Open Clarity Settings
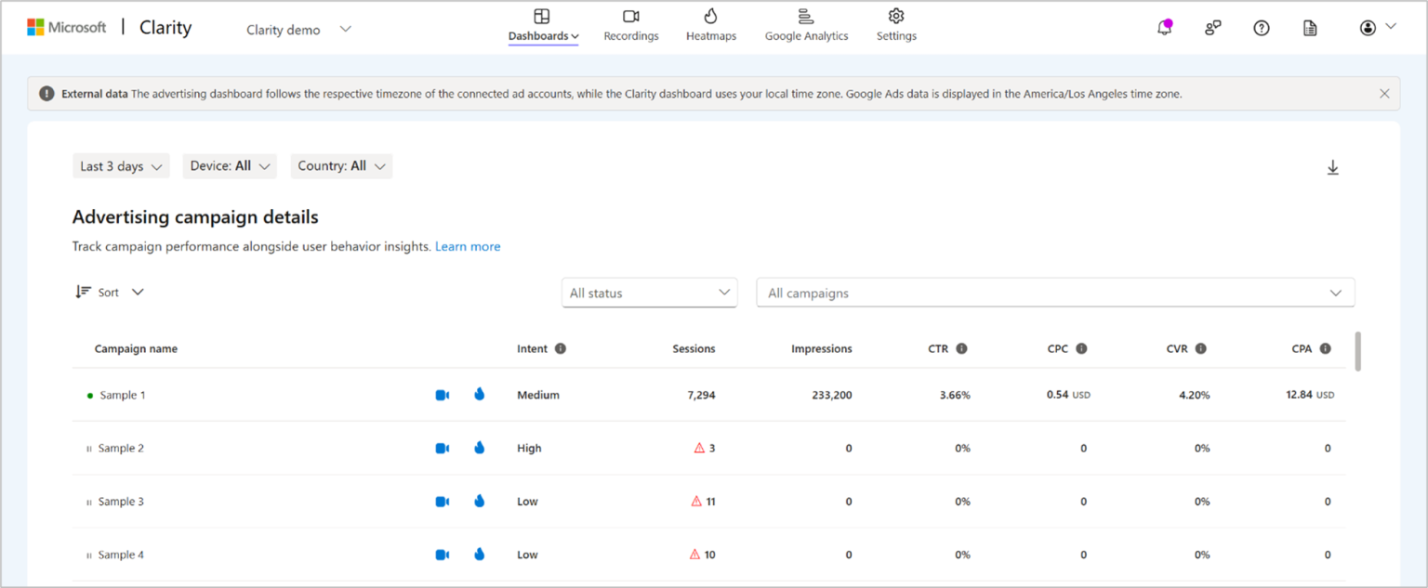This screenshot has width=1428, height=588. 895,25
